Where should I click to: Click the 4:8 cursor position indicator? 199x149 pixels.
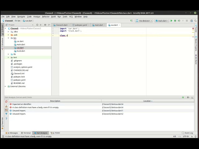pyautogui.click(x=174, y=137)
